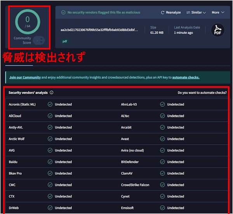Select the Arctic Wolf vendor name
Image resolution: width=233 pixels, height=214 pixels.
point(16,139)
